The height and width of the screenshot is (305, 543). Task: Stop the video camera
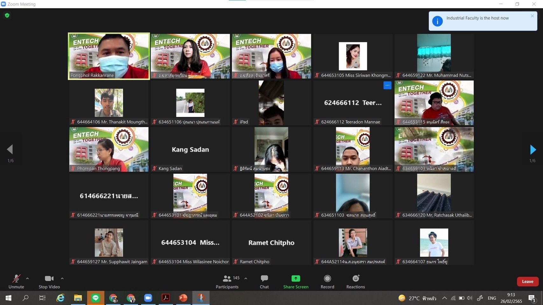(x=49, y=281)
